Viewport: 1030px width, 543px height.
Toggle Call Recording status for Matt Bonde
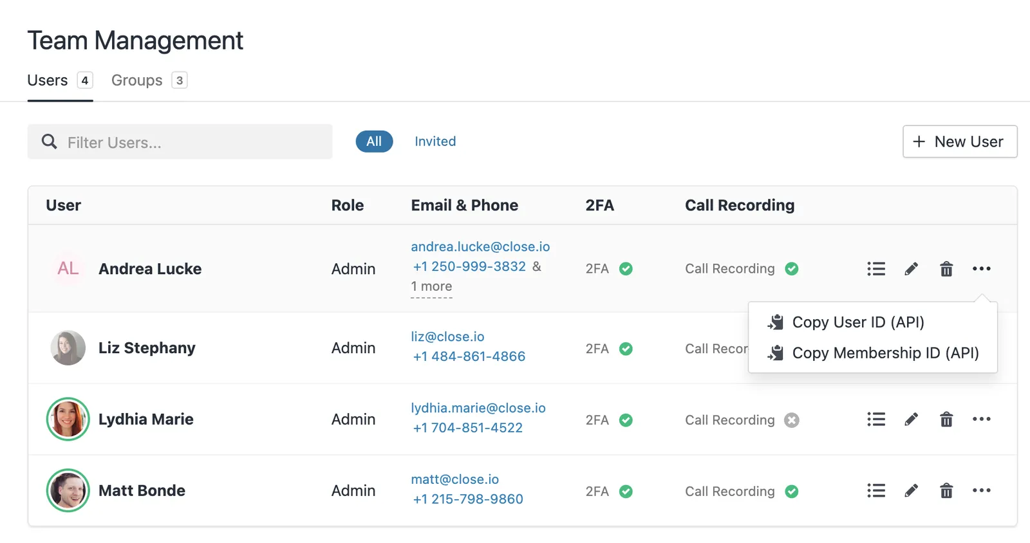point(792,492)
